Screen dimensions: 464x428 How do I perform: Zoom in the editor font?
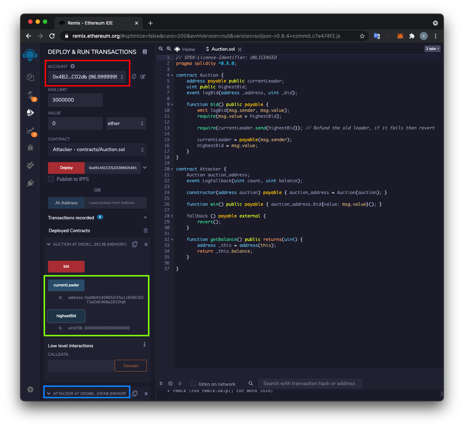[x=169, y=49]
